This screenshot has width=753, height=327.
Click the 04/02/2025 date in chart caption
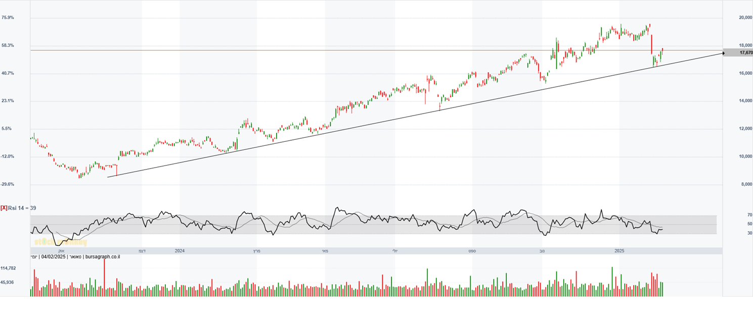click(53, 257)
